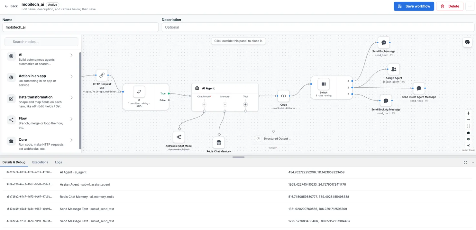
Task: Click the Switch output 2 handle
Action: tap(352, 94)
